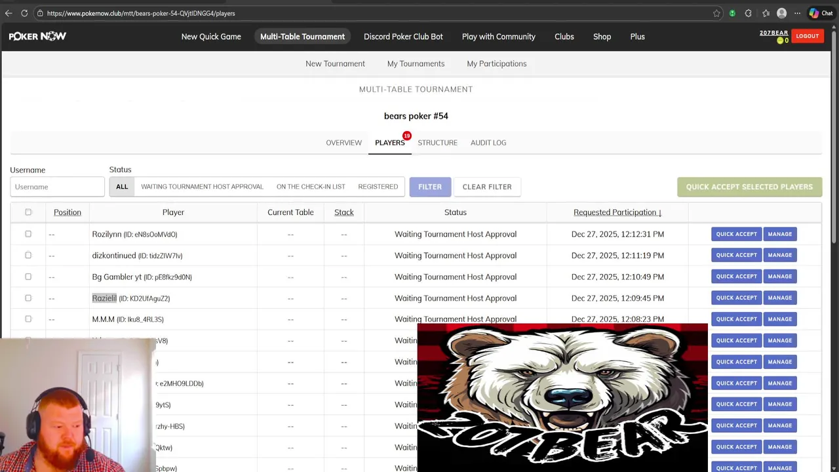Quick Accept M.M.M
This screenshot has width=839, height=472.
click(x=736, y=319)
